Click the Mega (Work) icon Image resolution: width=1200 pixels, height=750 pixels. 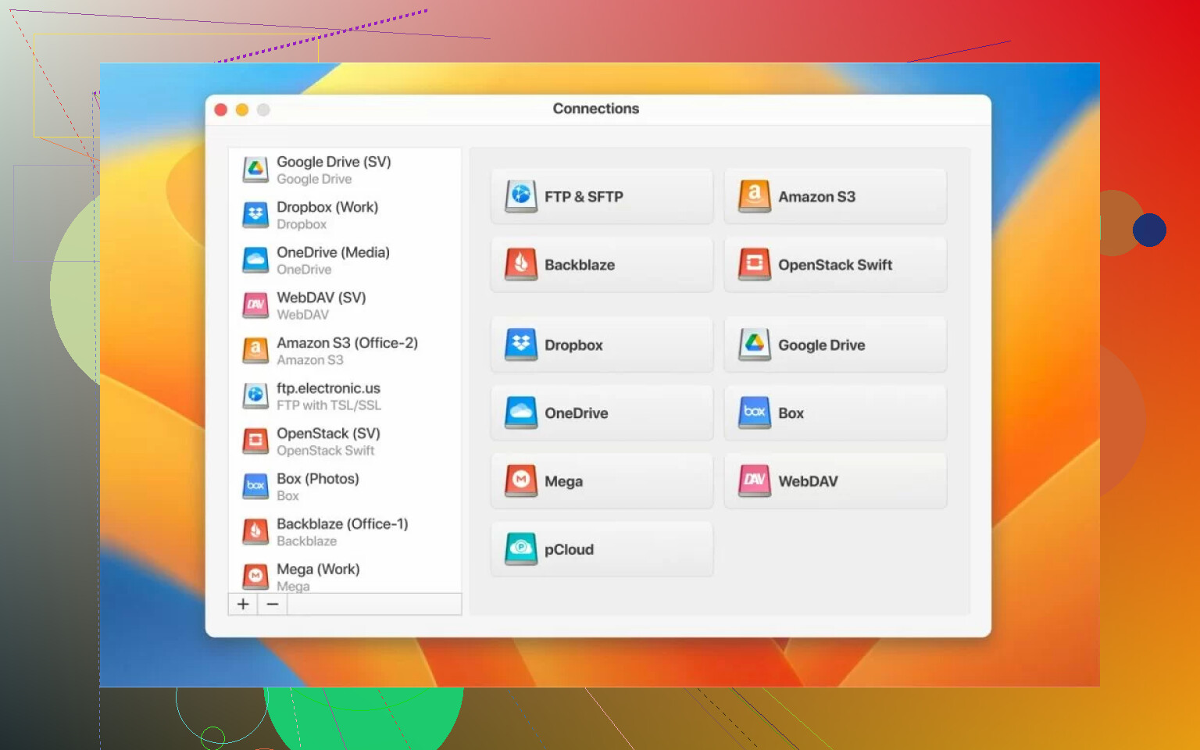pos(255,577)
